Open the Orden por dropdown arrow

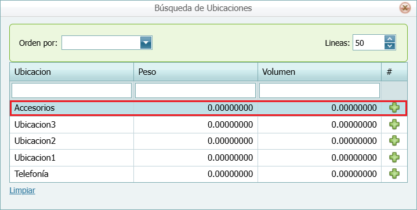(146, 43)
